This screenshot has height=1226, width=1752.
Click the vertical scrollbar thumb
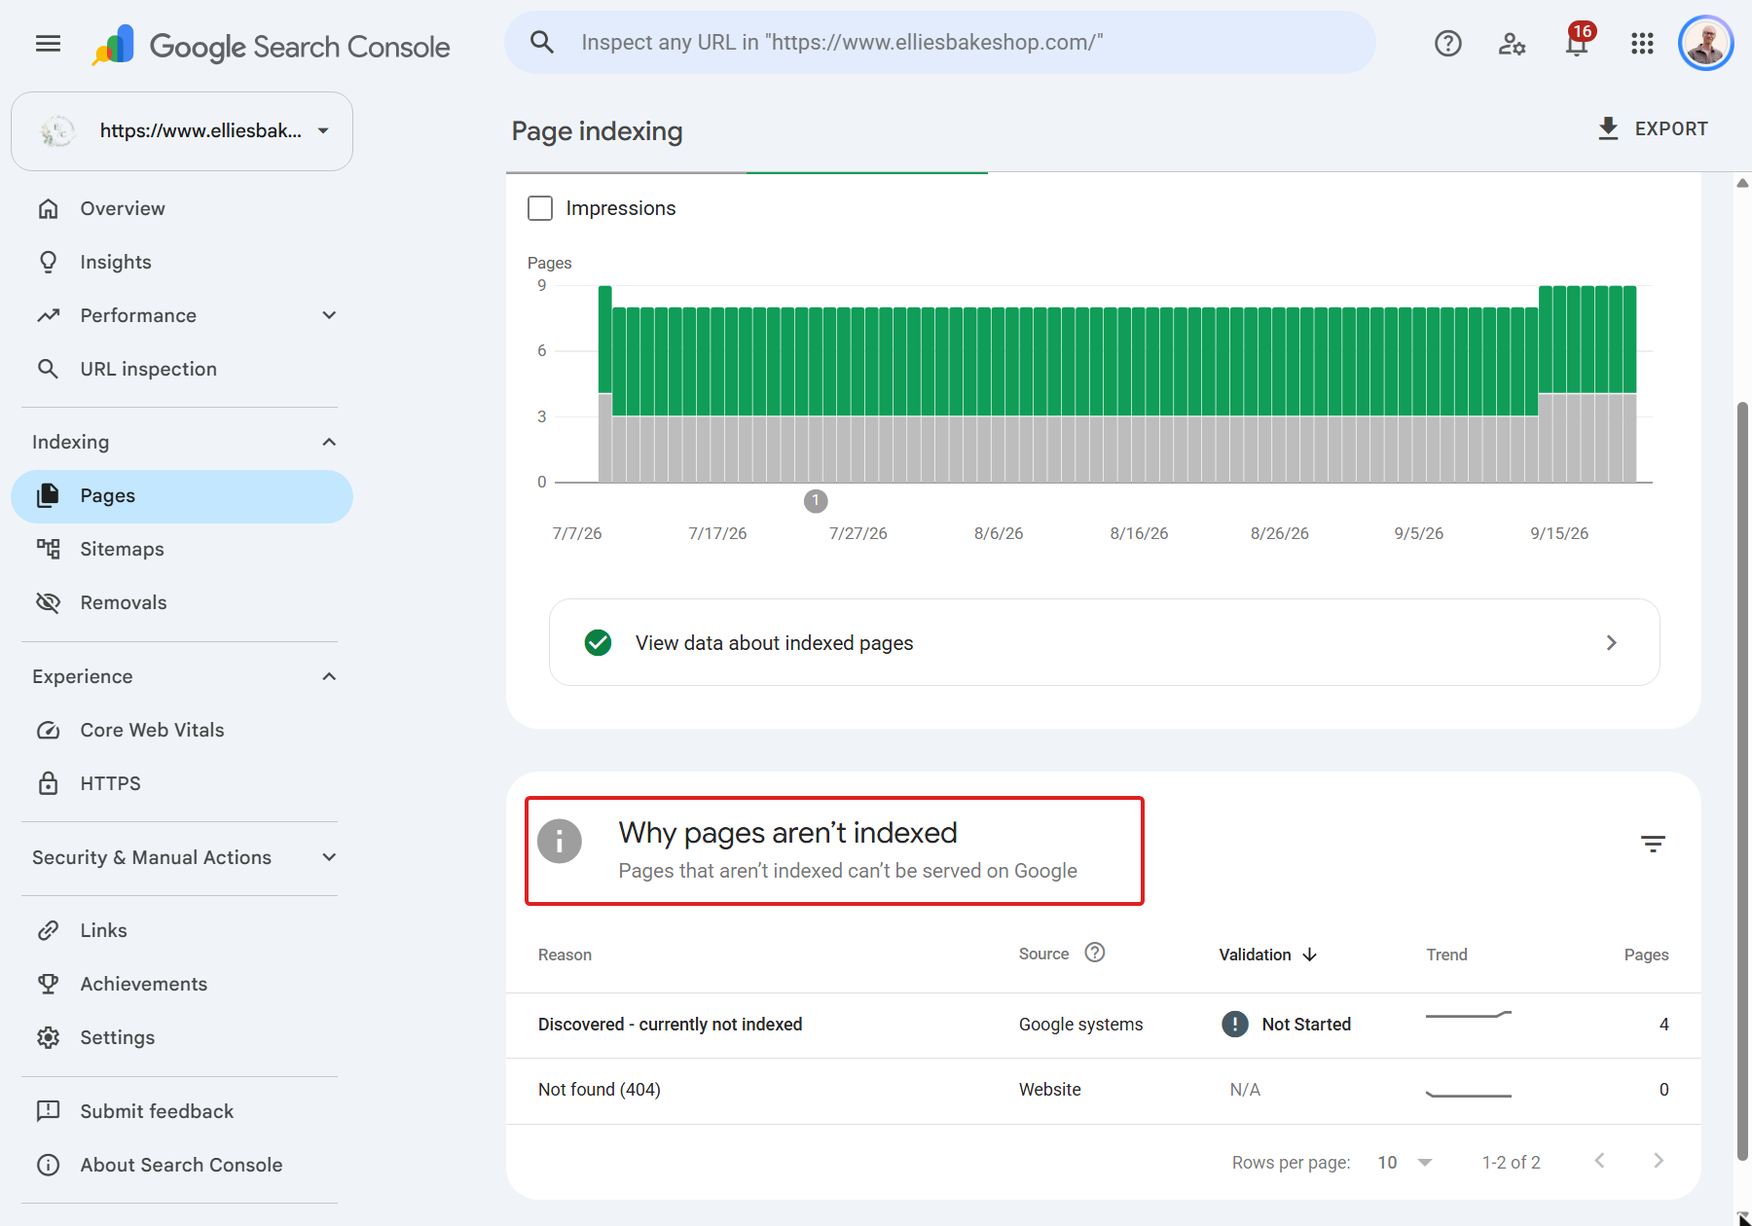pyautogui.click(x=1742, y=780)
